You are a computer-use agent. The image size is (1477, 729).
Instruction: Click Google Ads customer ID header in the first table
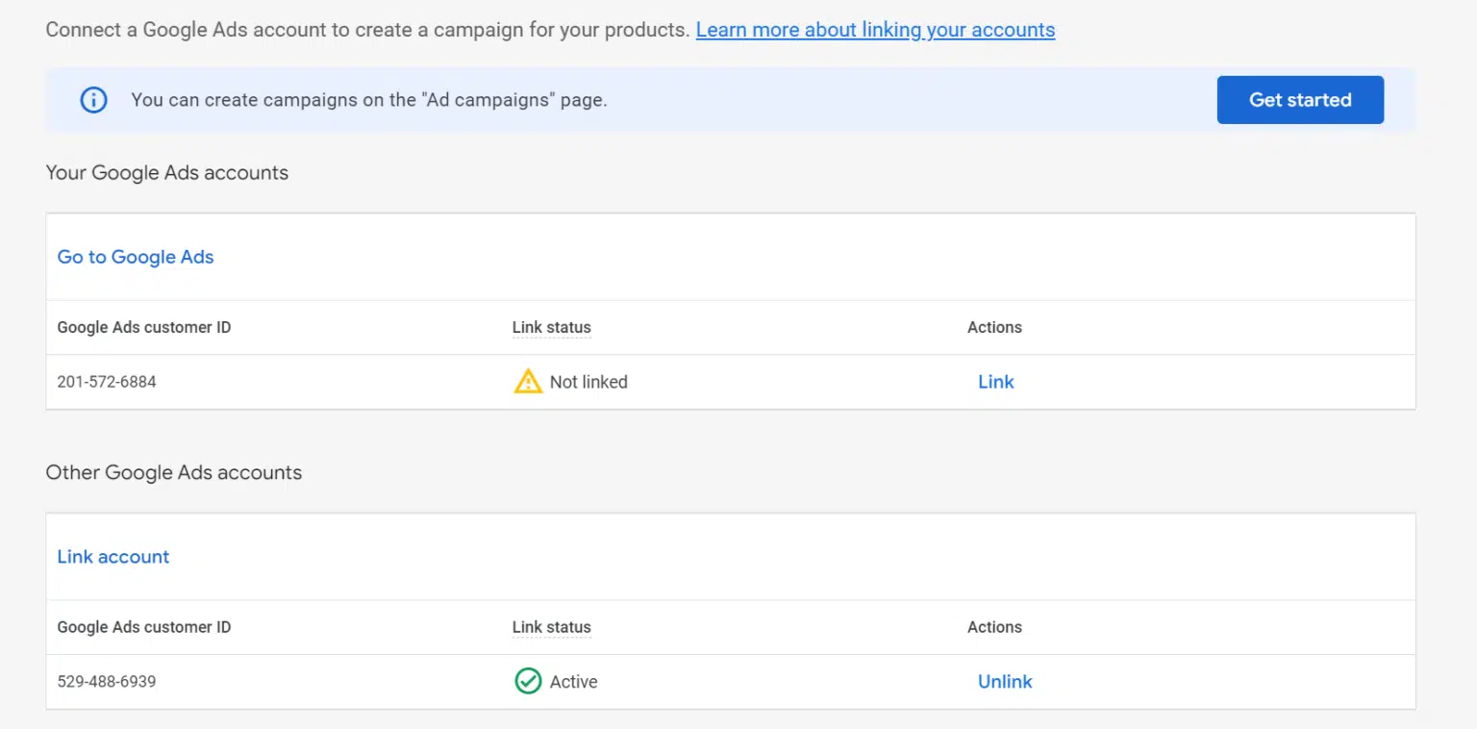pyautogui.click(x=144, y=327)
